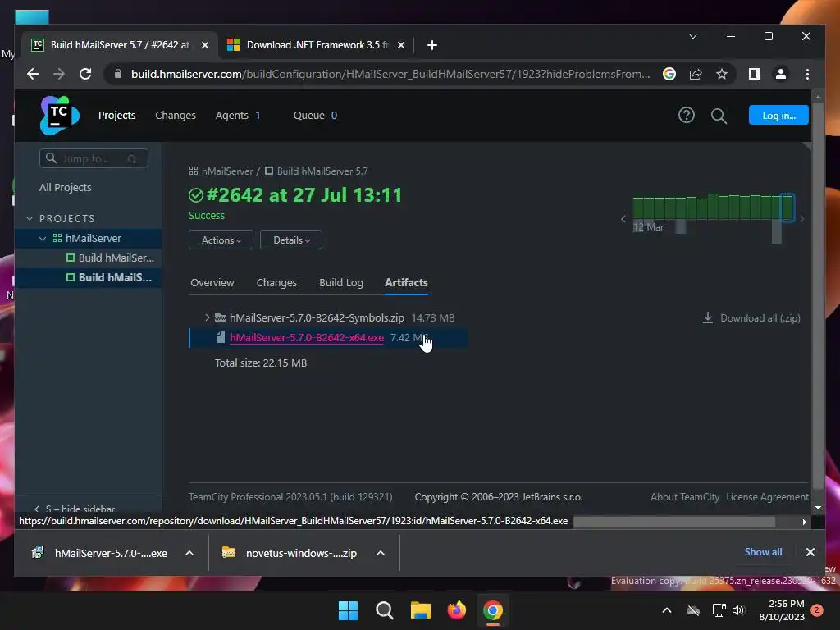Click the selected build bar in history chart
The height and width of the screenshot is (630, 840).
tap(787, 208)
